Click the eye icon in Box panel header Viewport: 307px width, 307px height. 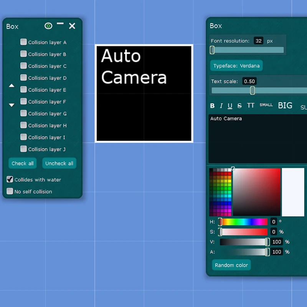pyautogui.click(x=48, y=26)
